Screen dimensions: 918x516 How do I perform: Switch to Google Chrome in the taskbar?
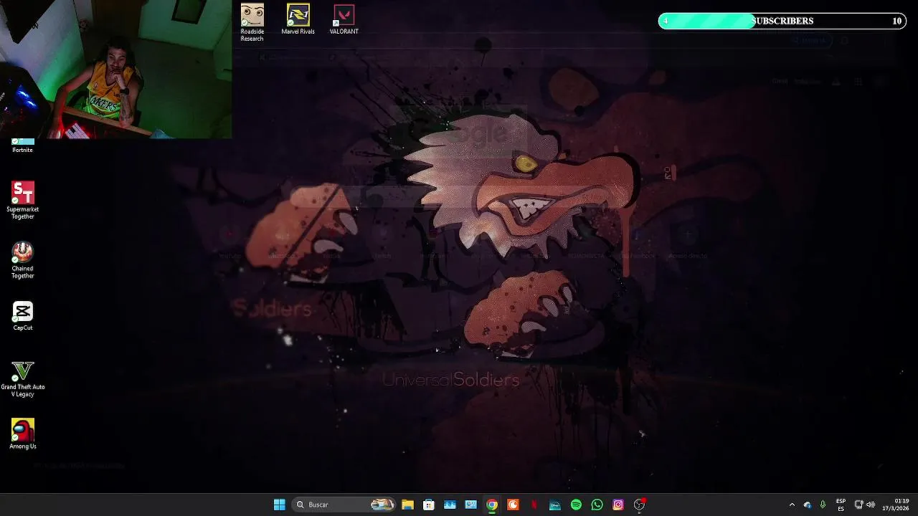(x=492, y=505)
